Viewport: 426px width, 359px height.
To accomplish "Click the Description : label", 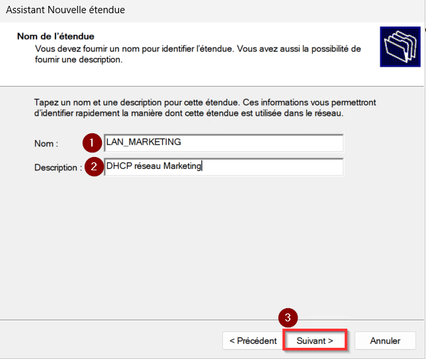I will tap(58, 168).
